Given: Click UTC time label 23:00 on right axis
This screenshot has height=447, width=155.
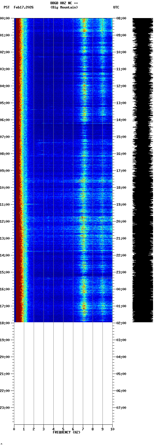Looking at the screenshot, I should pyautogui.click(x=121, y=272).
